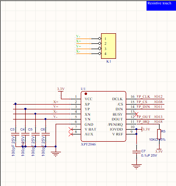Select the 3.3V power port feeding VCC
Screen dimensions: 176x186
pyautogui.click(x=61, y=90)
